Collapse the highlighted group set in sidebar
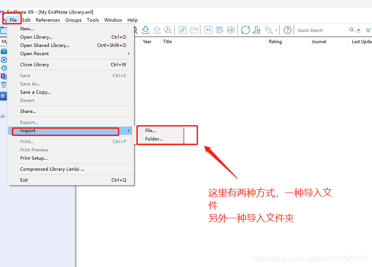This screenshot has width=372, height=267. [3, 96]
